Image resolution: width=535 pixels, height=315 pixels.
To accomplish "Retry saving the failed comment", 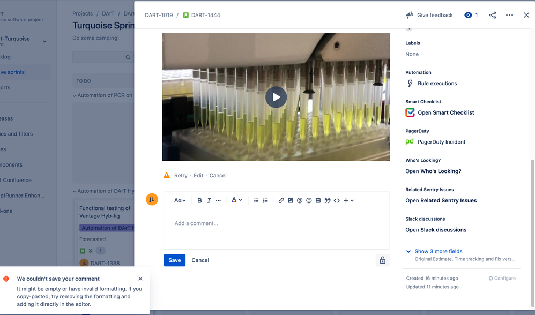I will 181,175.
